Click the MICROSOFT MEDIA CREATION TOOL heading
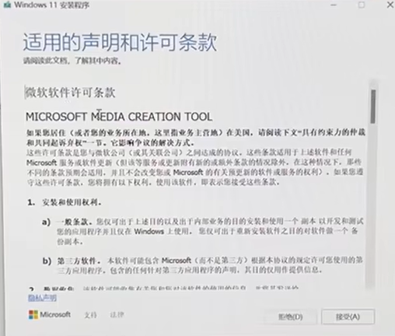Screen dimensions: 395x336 (x=119, y=117)
